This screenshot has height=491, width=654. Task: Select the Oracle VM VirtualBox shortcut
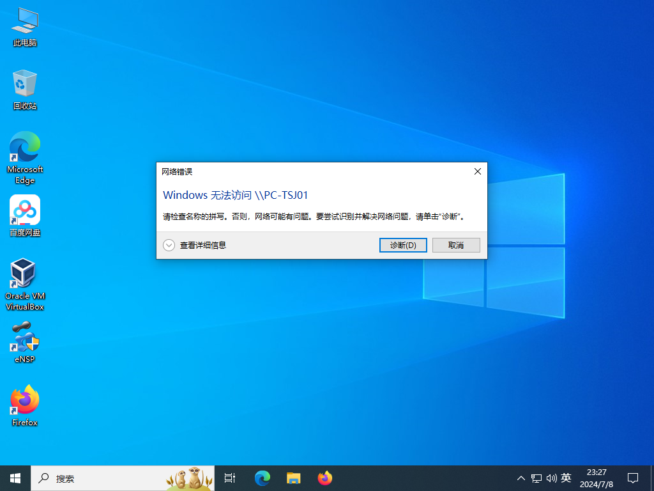tap(25, 284)
